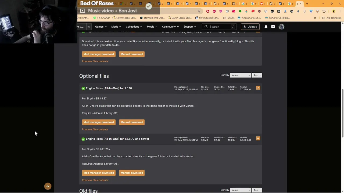Image resolution: width=344 pixels, height=193 pixels.
Task: Manual download for Engine Fixes 1.5.97
Action: point(132,122)
